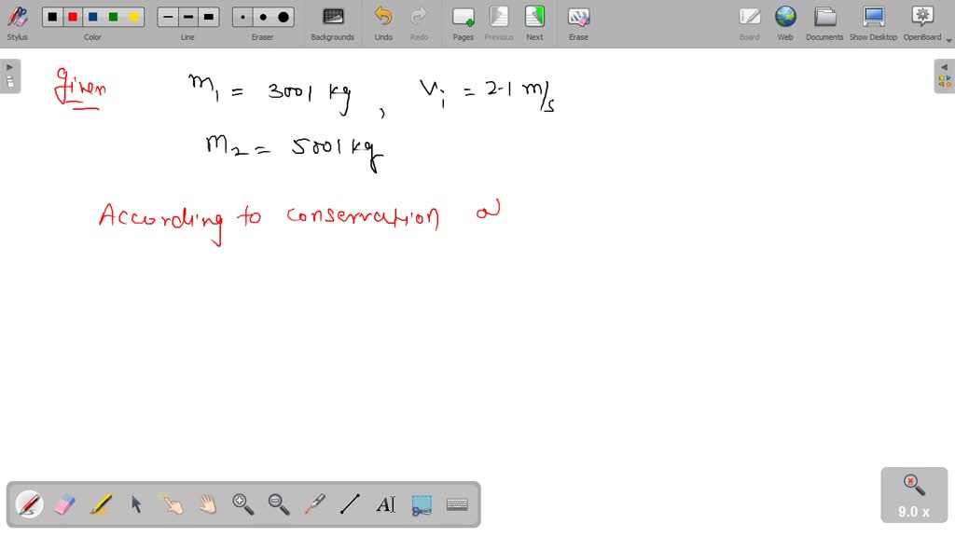Select the Capture part of screen tool
Viewport: 955px width, 537px height.
pos(422,504)
